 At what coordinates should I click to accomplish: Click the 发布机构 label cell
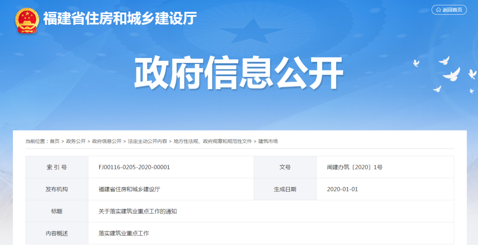coord(57,189)
